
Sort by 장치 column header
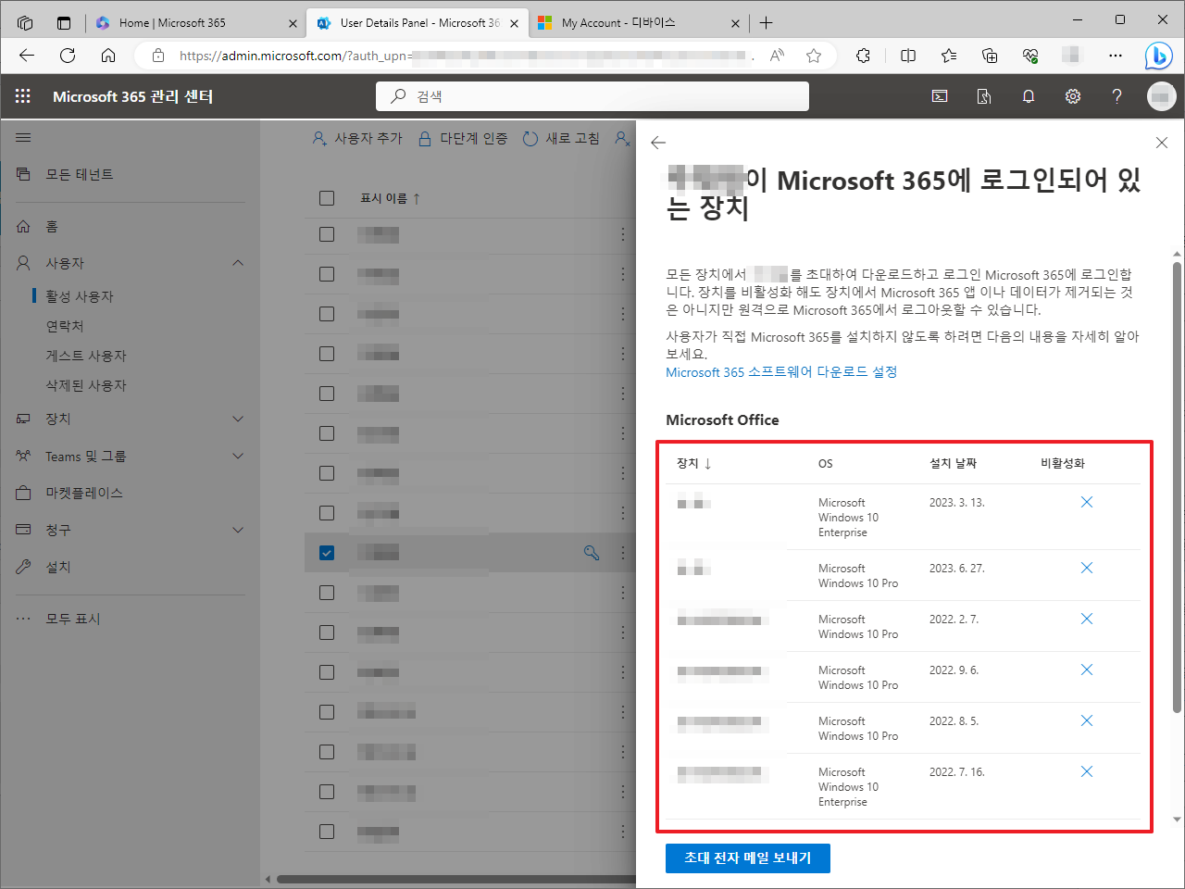pos(693,463)
